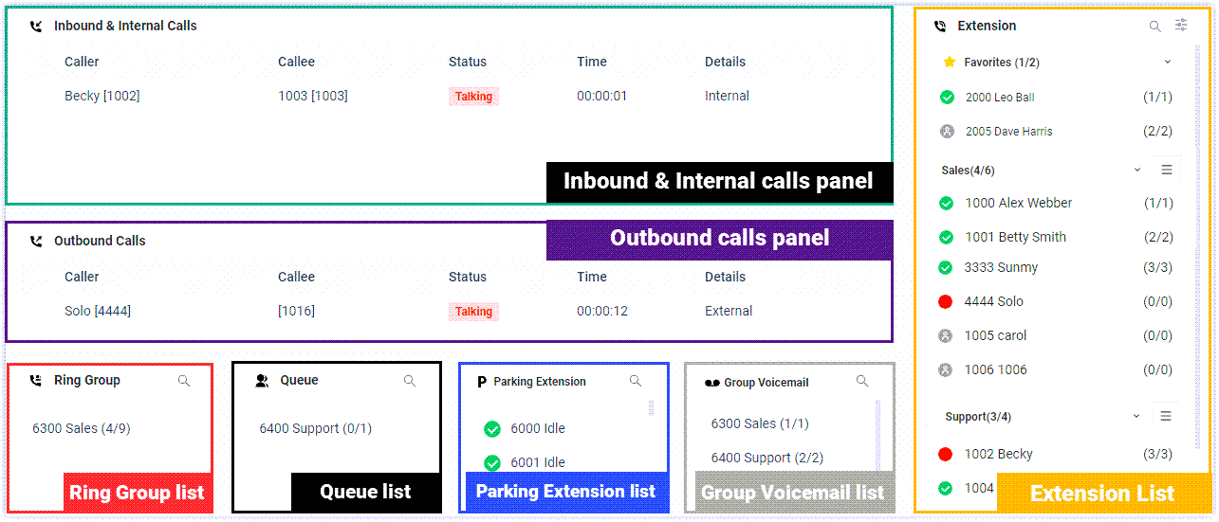Select extension 1000 Alex Webber
The height and width of the screenshot is (522, 1219).
(1018, 203)
